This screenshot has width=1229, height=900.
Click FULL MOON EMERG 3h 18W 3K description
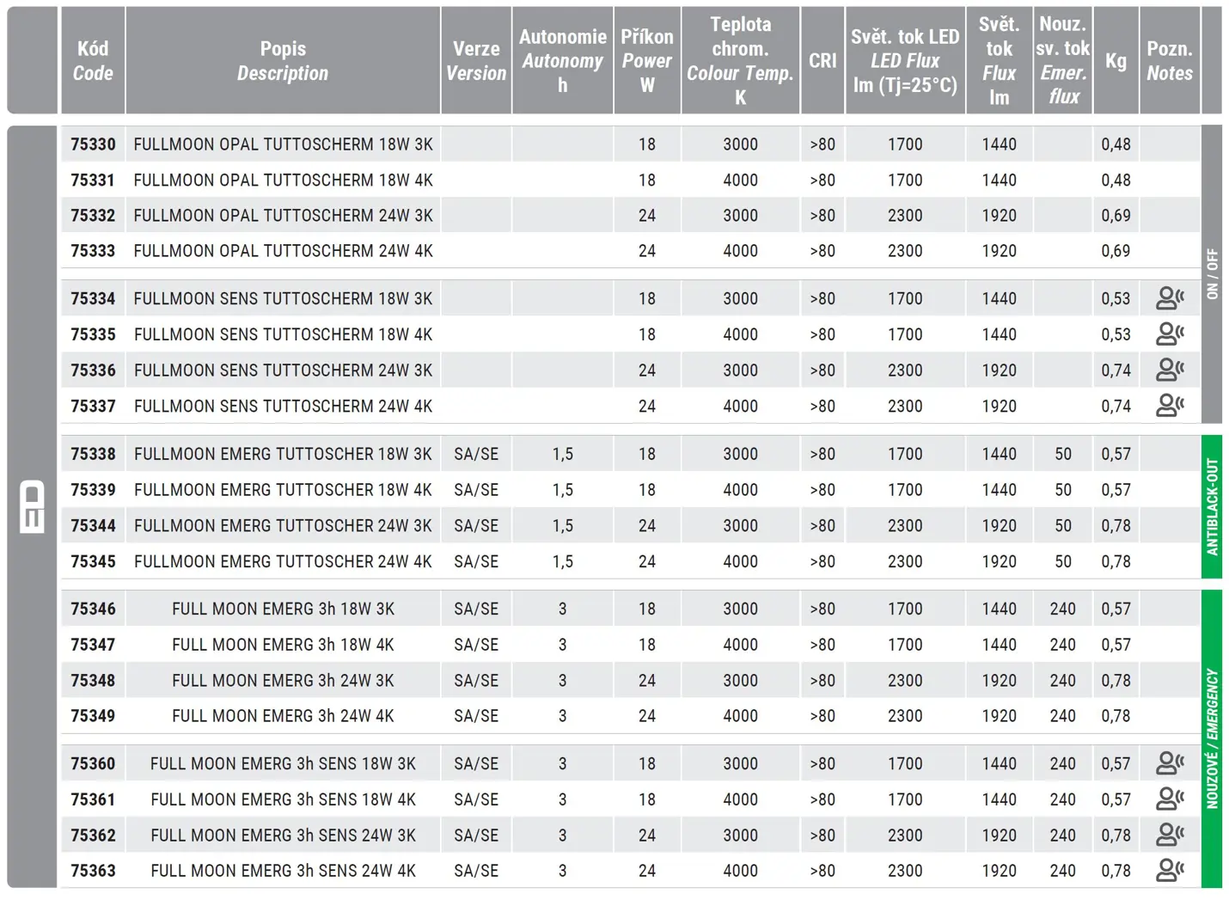[x=283, y=609]
